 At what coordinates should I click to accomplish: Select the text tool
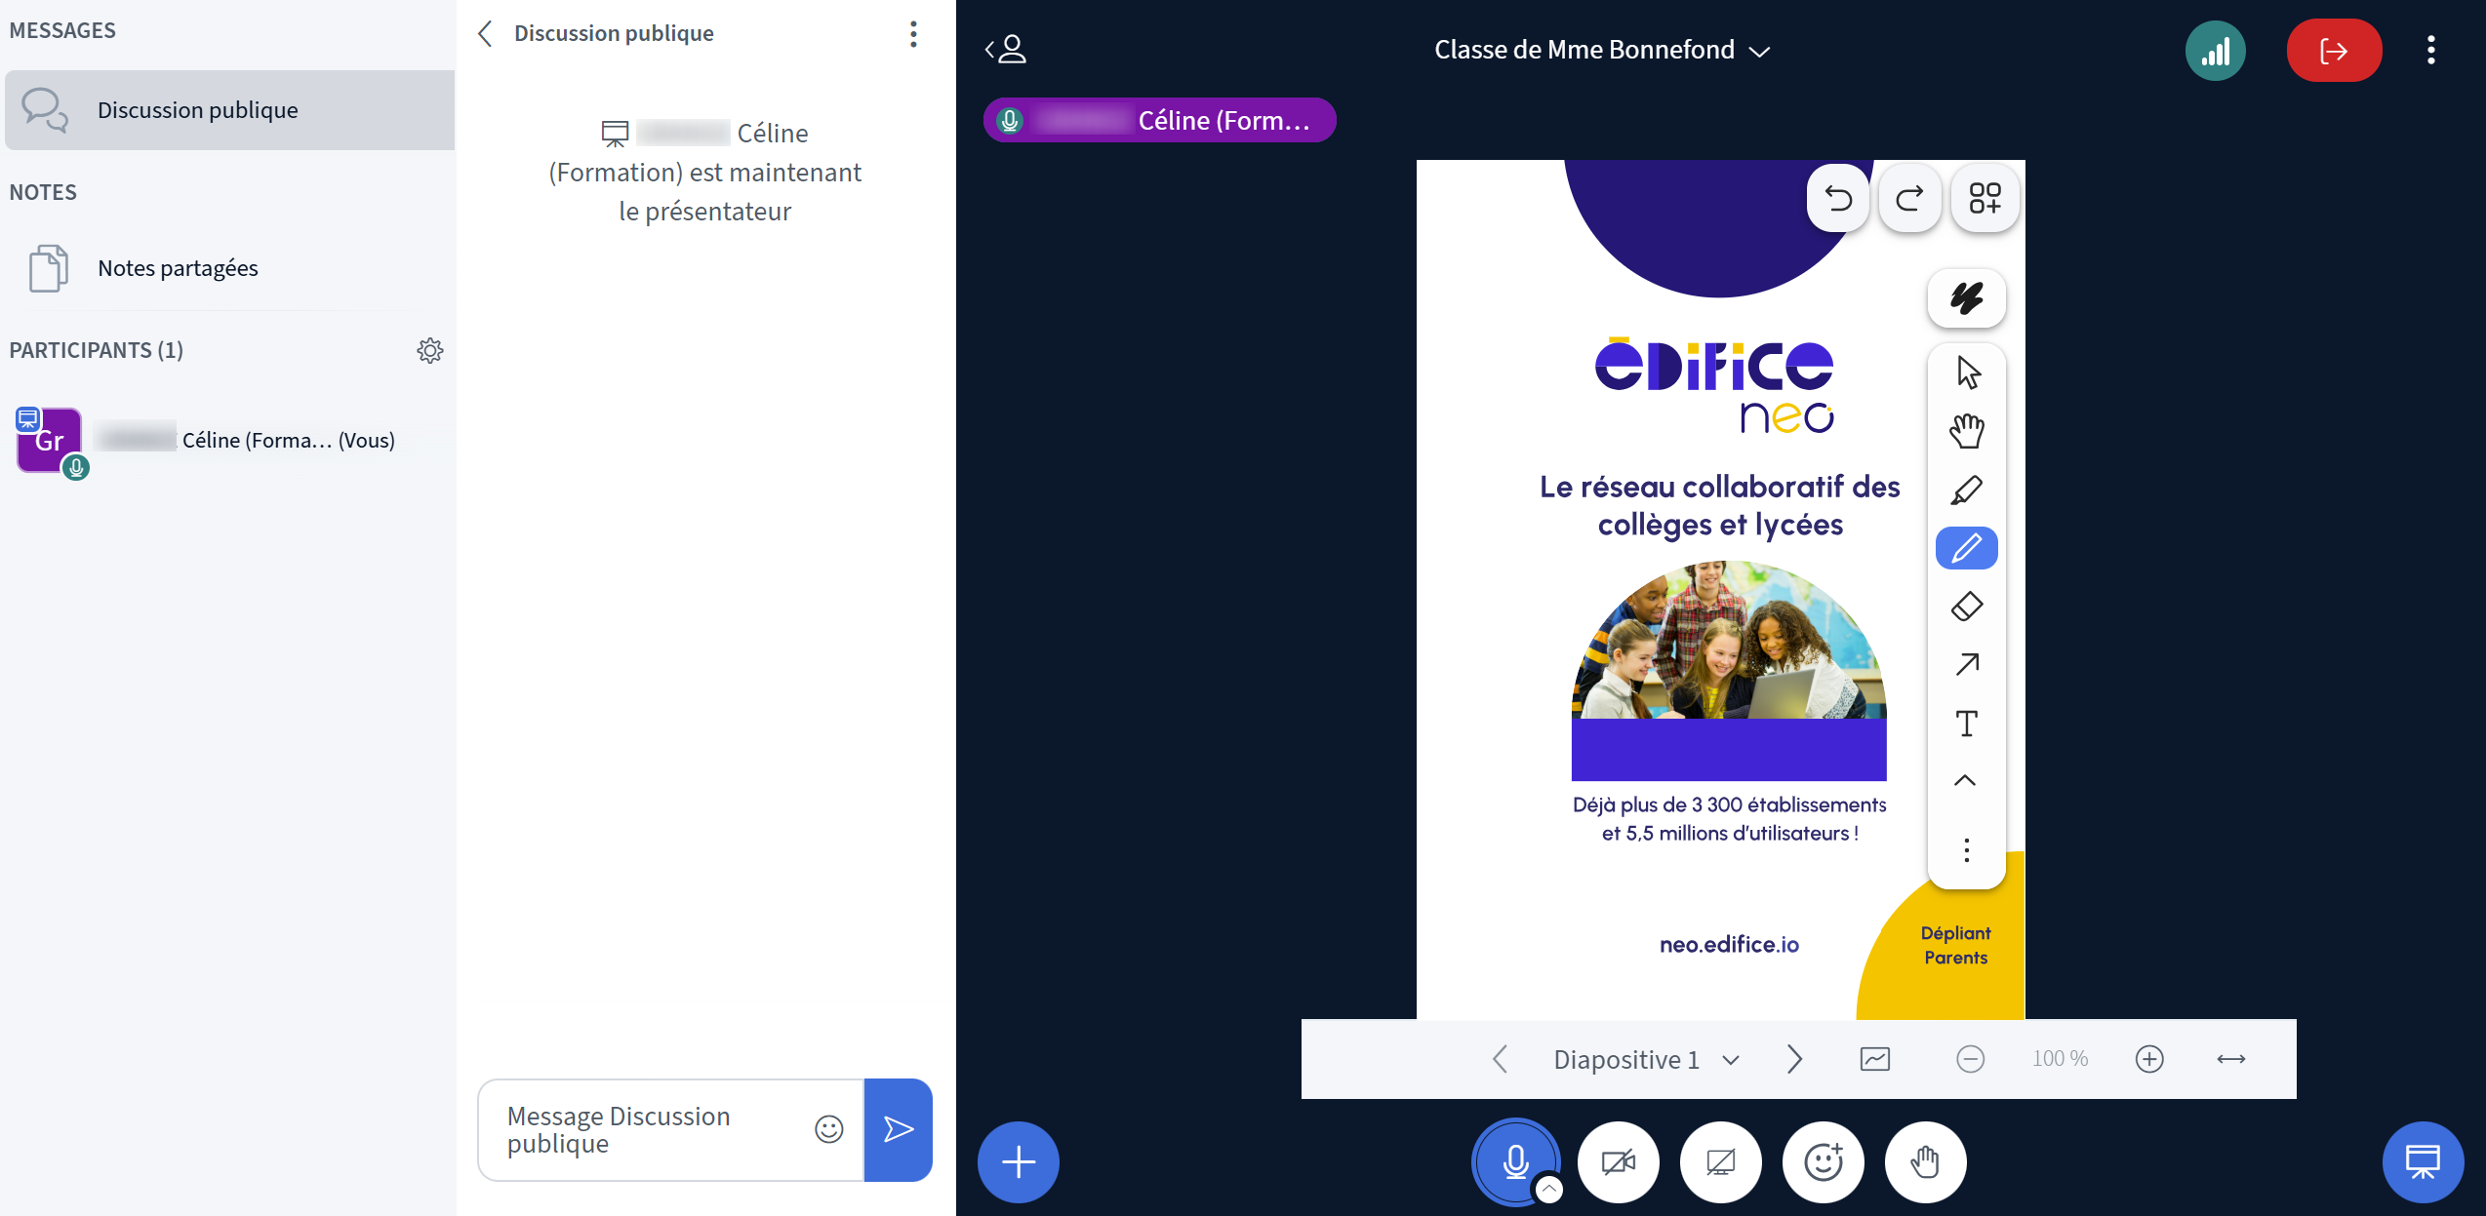click(x=1966, y=724)
